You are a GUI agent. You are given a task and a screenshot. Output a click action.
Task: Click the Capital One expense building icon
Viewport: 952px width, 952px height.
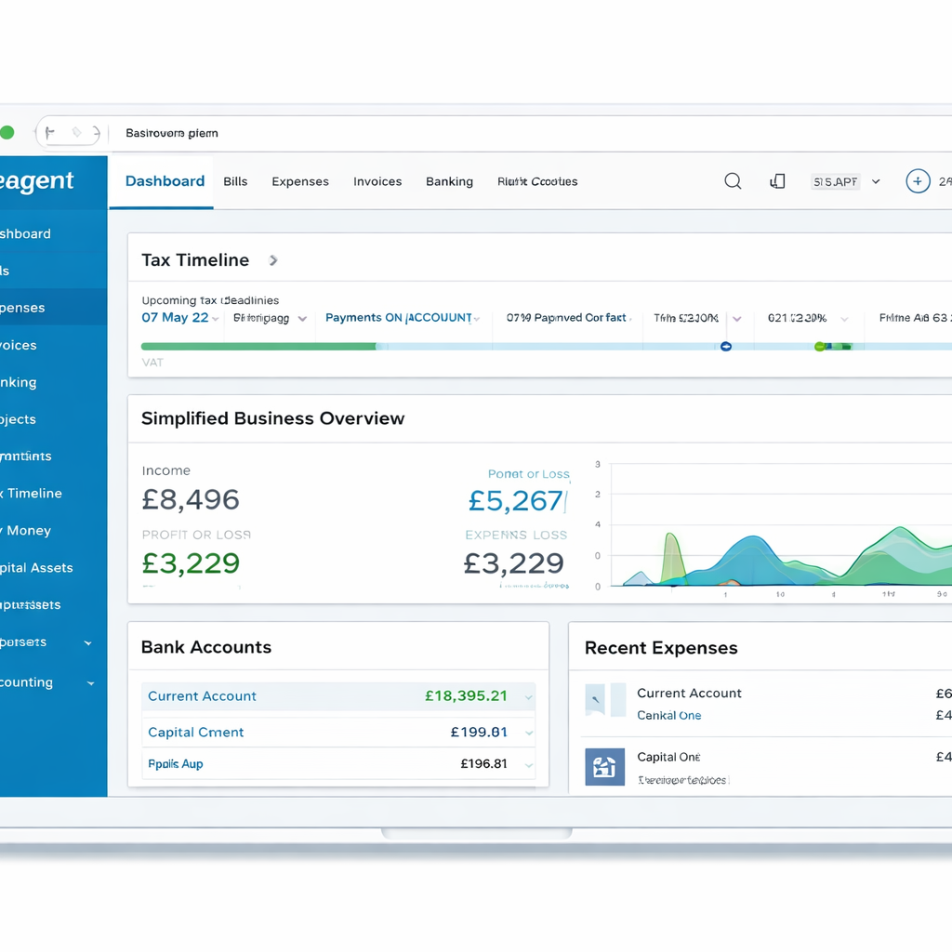click(604, 767)
